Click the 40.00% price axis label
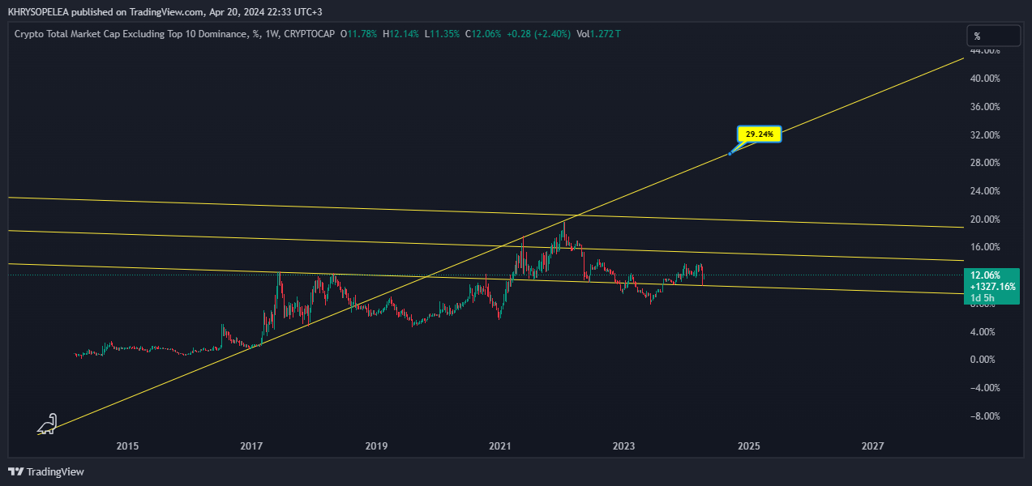 point(985,79)
